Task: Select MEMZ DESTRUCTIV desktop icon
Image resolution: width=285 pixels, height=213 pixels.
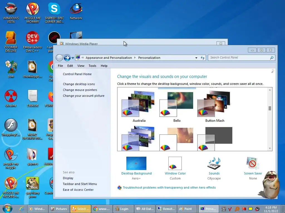Action: point(32,129)
